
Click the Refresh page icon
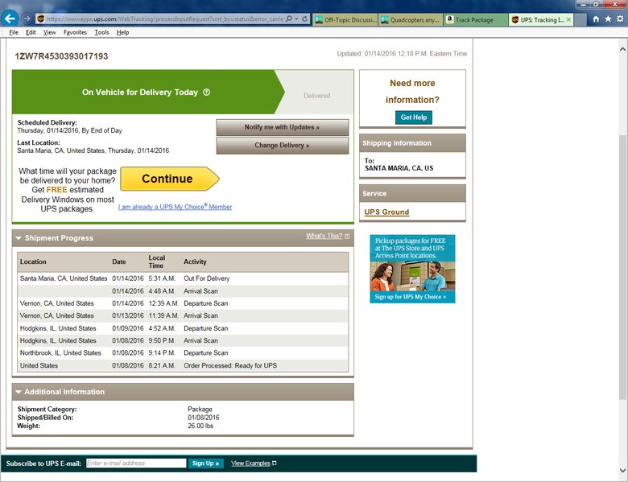(x=305, y=19)
